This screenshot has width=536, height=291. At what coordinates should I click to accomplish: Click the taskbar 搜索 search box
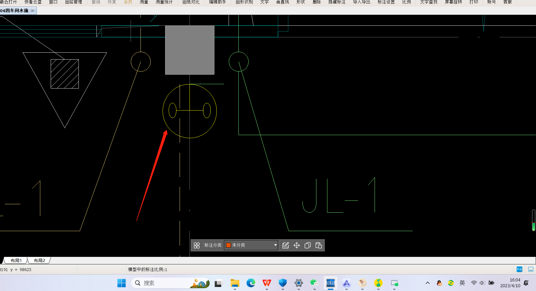(x=170, y=283)
